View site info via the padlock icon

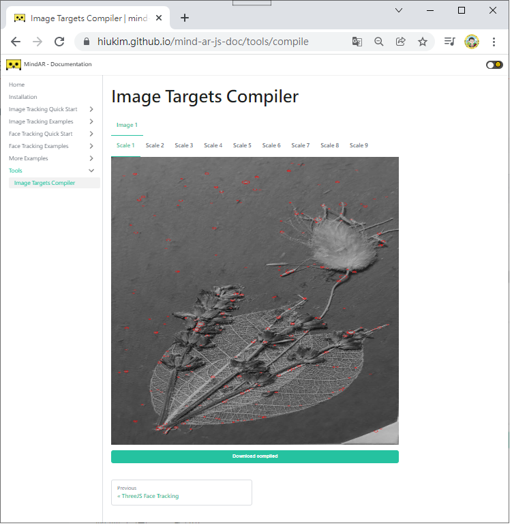[x=87, y=42]
